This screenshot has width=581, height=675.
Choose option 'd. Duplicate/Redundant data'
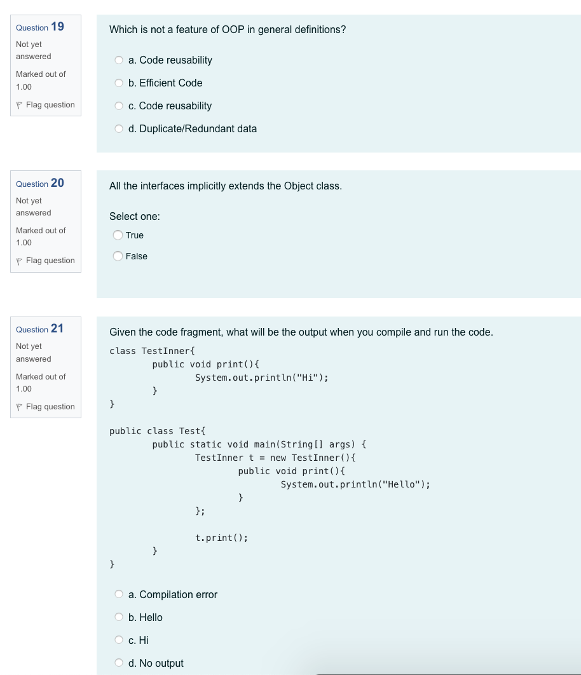(119, 128)
